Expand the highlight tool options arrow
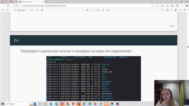189x106 pixels. tap(11, 10)
